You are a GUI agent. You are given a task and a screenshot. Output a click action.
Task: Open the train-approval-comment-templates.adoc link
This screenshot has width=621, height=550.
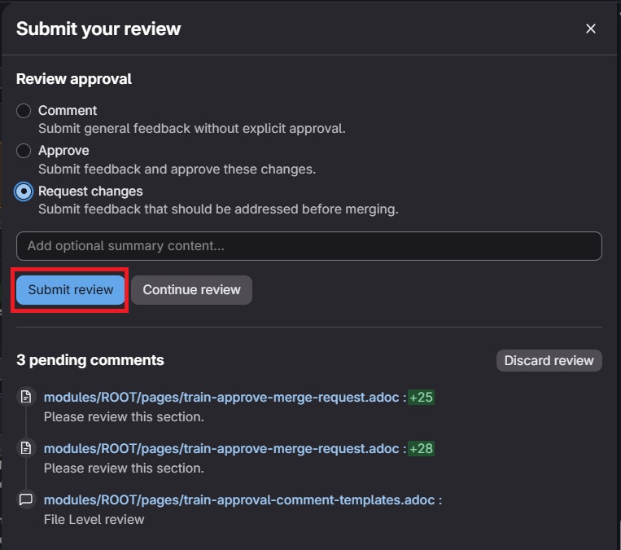(x=239, y=499)
